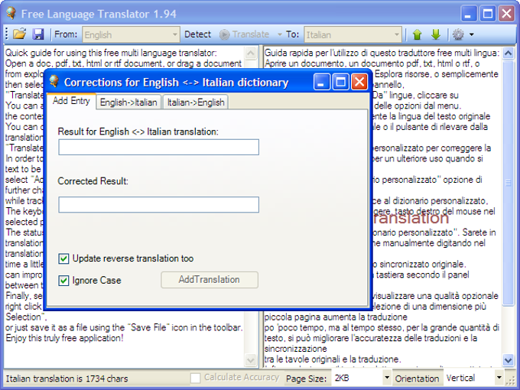Click 'tra le tavole originali' line
520x390 pixels.
[x=333, y=359]
